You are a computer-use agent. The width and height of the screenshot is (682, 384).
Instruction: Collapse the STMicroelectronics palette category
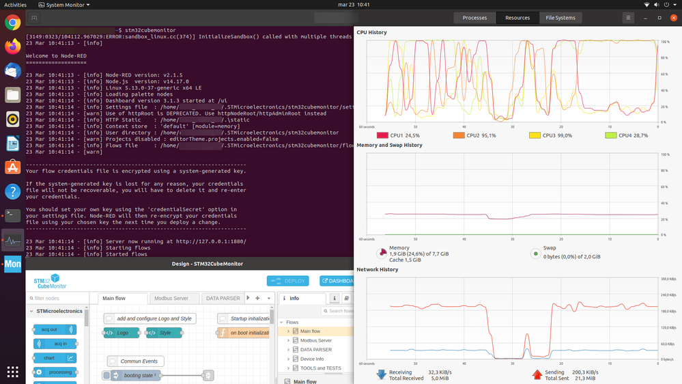(32, 312)
